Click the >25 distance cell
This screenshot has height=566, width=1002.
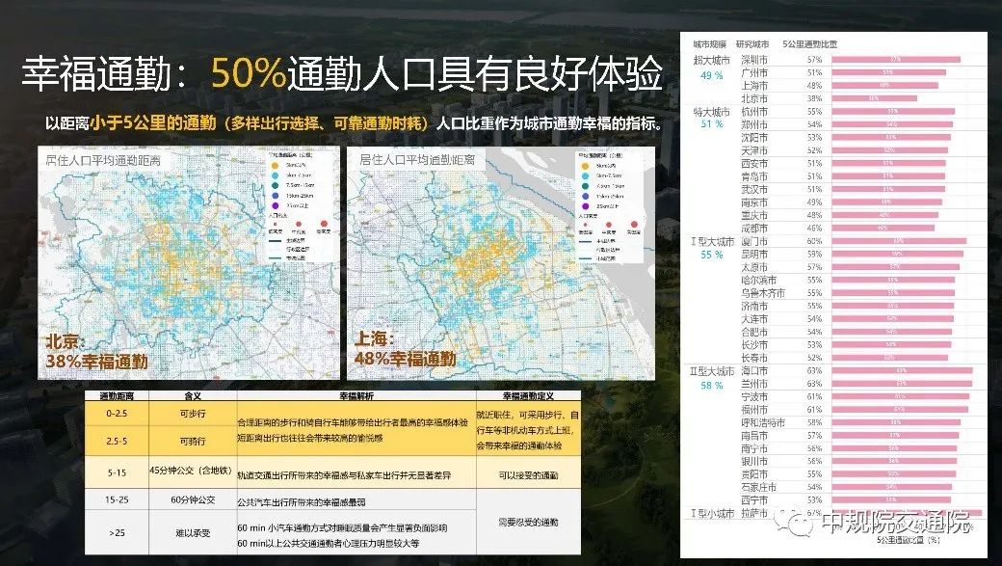click(117, 532)
